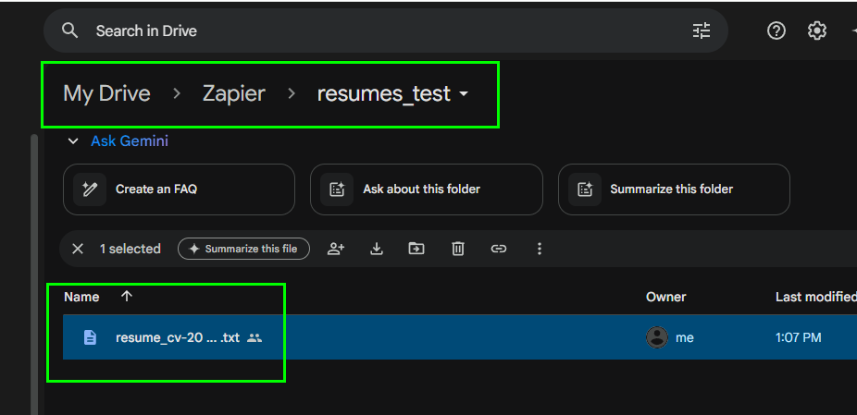Move selected file to trash
This screenshot has height=415, width=857.
click(458, 249)
